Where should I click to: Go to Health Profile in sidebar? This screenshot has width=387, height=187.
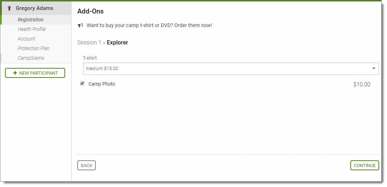click(x=32, y=29)
